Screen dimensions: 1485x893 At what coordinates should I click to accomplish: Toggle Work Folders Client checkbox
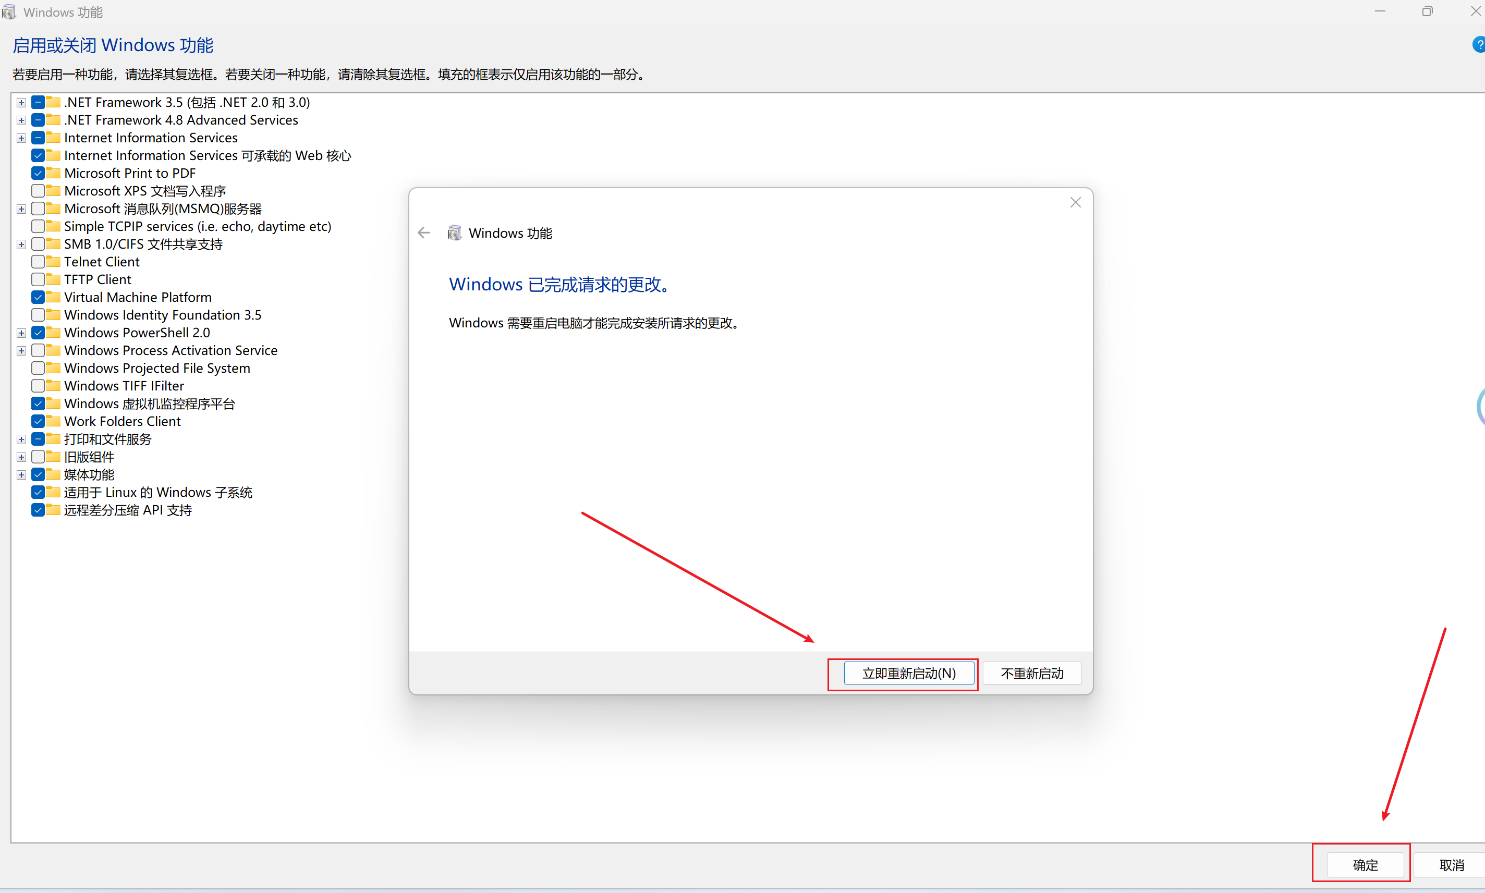click(x=38, y=421)
